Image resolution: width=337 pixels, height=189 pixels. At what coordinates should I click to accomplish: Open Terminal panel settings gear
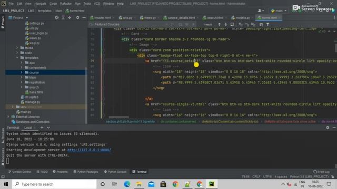pyautogui.click(x=328, y=128)
